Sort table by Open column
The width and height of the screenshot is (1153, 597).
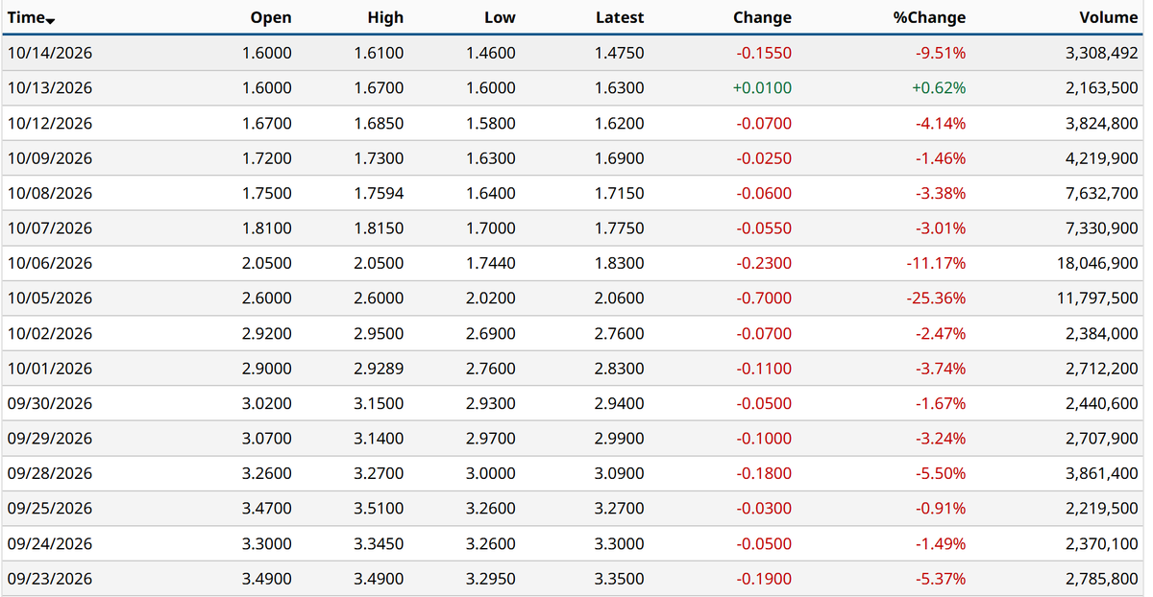(x=271, y=17)
